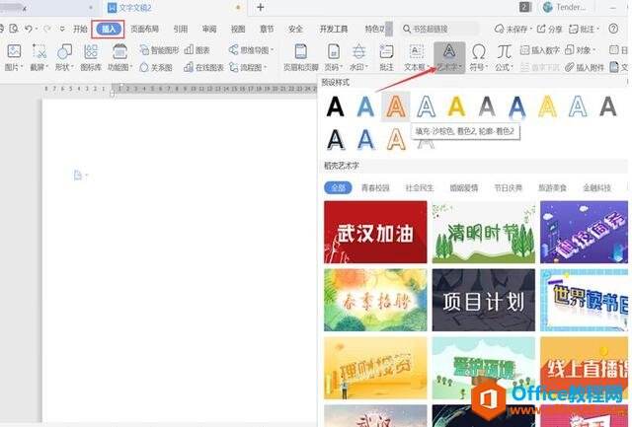The image size is (632, 427).
Task: Click the 插入 Insert tab
Action: (x=108, y=29)
